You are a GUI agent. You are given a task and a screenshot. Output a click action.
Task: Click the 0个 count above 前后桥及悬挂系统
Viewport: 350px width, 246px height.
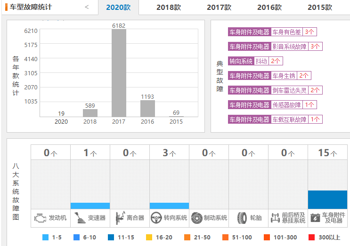(288, 153)
